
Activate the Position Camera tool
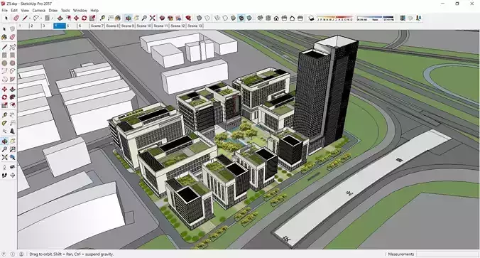tap(4, 167)
